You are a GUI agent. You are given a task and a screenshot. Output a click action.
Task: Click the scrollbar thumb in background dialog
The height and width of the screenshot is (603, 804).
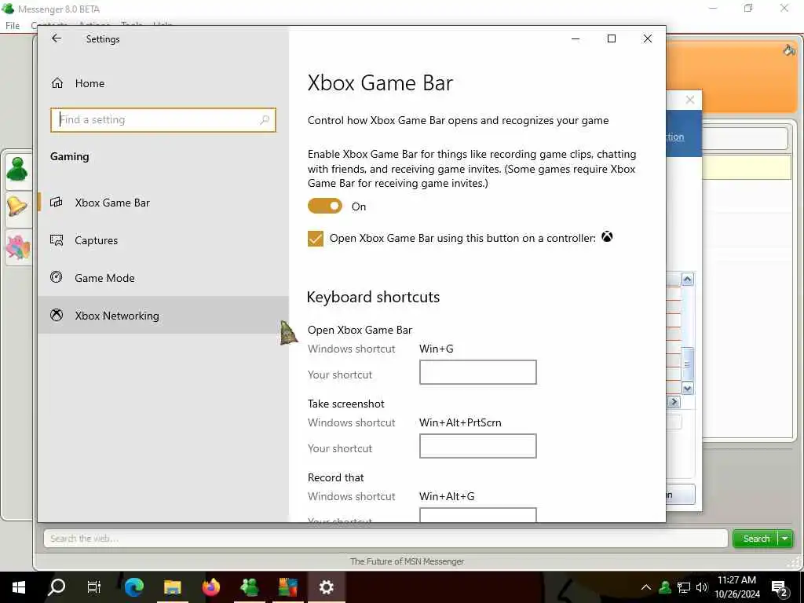coord(688,364)
